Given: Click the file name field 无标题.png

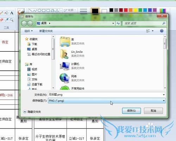Looking at the screenshot, I should [105, 95].
